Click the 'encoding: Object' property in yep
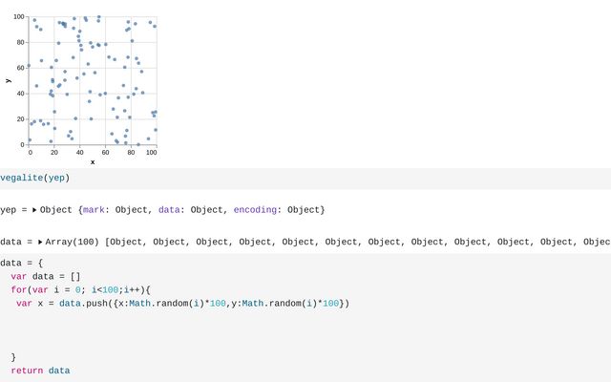The width and height of the screenshot is (611, 382). (277, 209)
